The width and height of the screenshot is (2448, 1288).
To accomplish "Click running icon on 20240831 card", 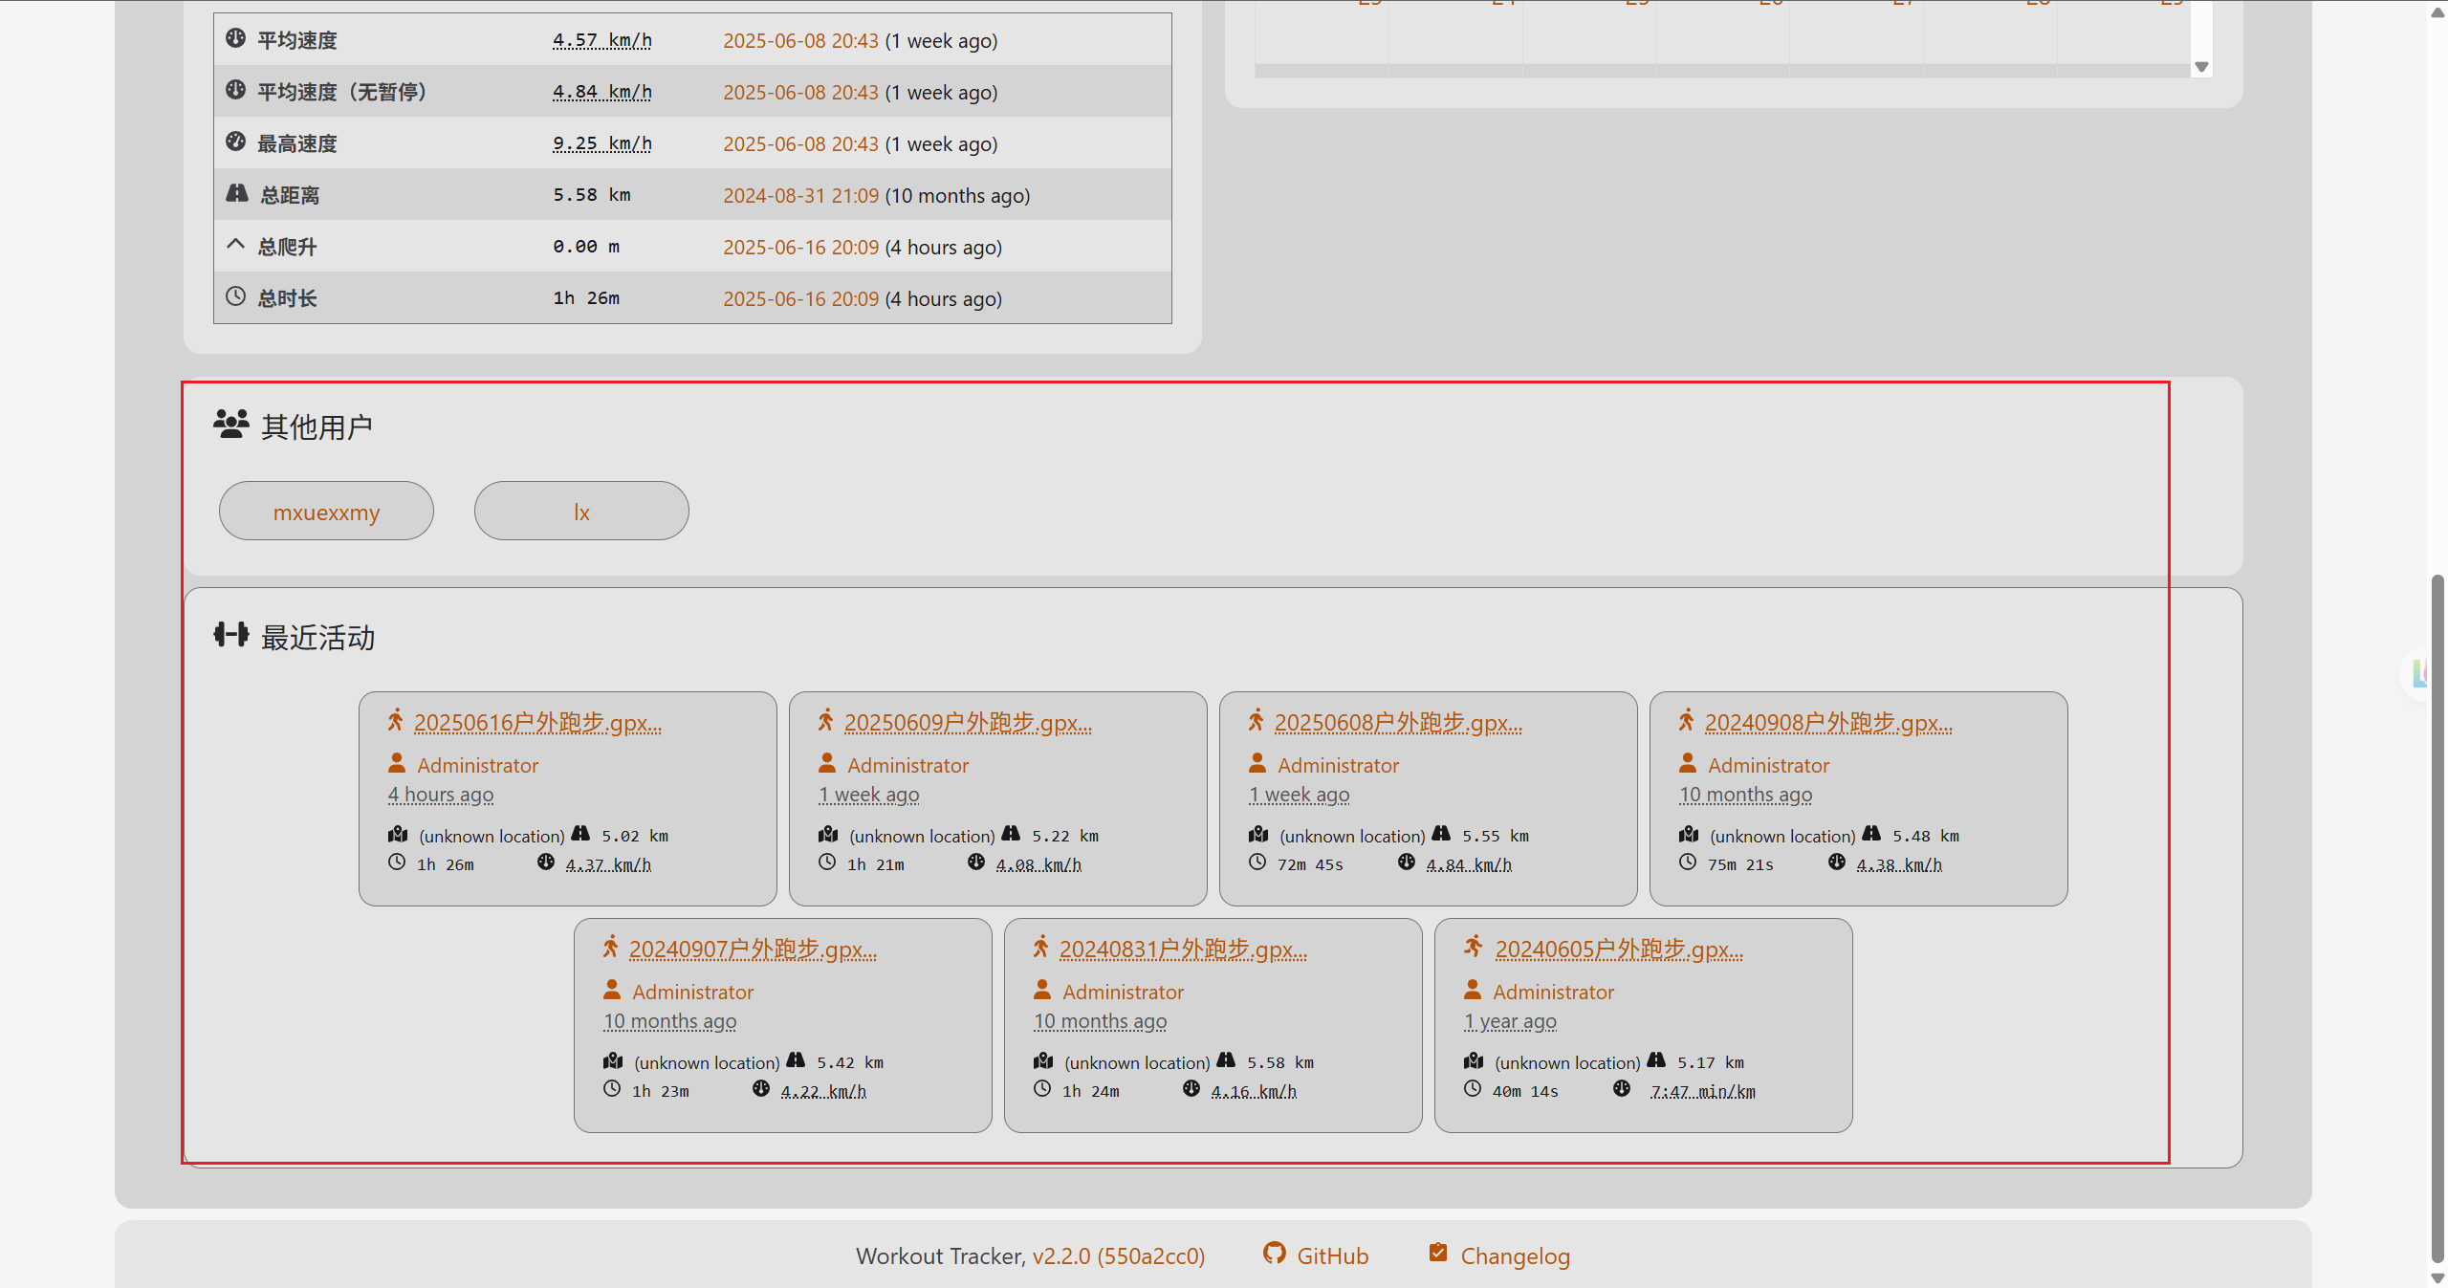I will click(1040, 947).
